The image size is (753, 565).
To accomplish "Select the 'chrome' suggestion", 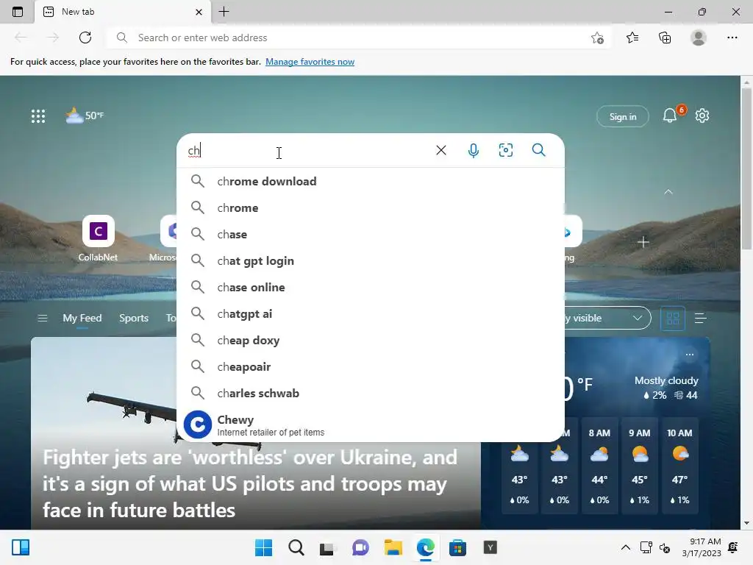I will tap(371, 207).
